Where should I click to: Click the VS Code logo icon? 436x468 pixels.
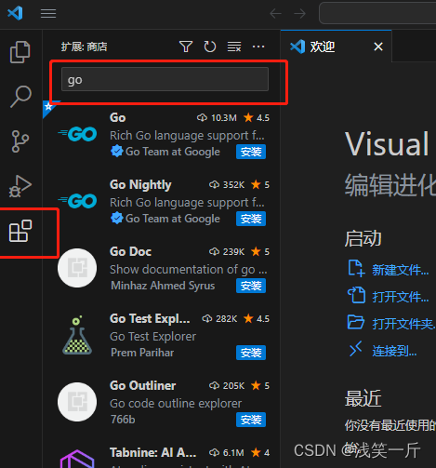(15, 13)
